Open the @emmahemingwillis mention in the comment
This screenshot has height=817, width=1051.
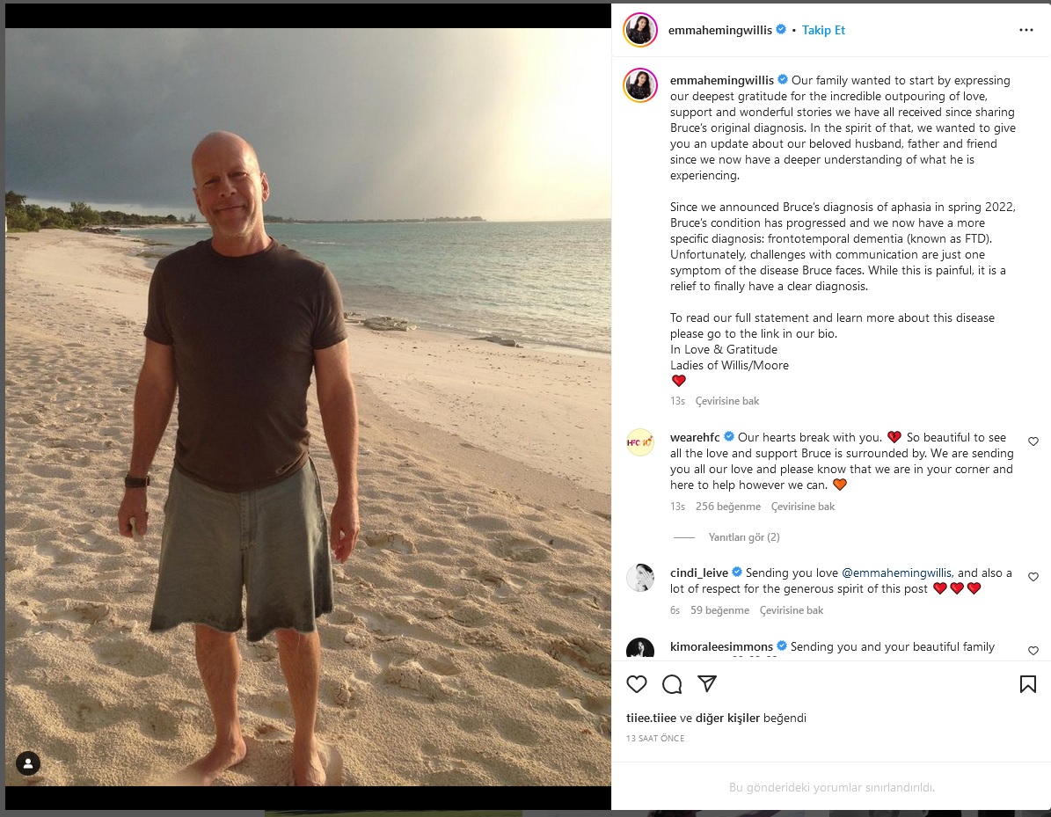[x=897, y=573]
